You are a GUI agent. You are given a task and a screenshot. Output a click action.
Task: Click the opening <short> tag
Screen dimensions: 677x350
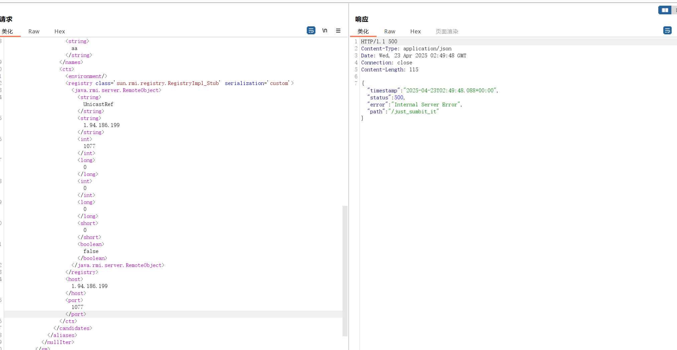click(x=88, y=223)
